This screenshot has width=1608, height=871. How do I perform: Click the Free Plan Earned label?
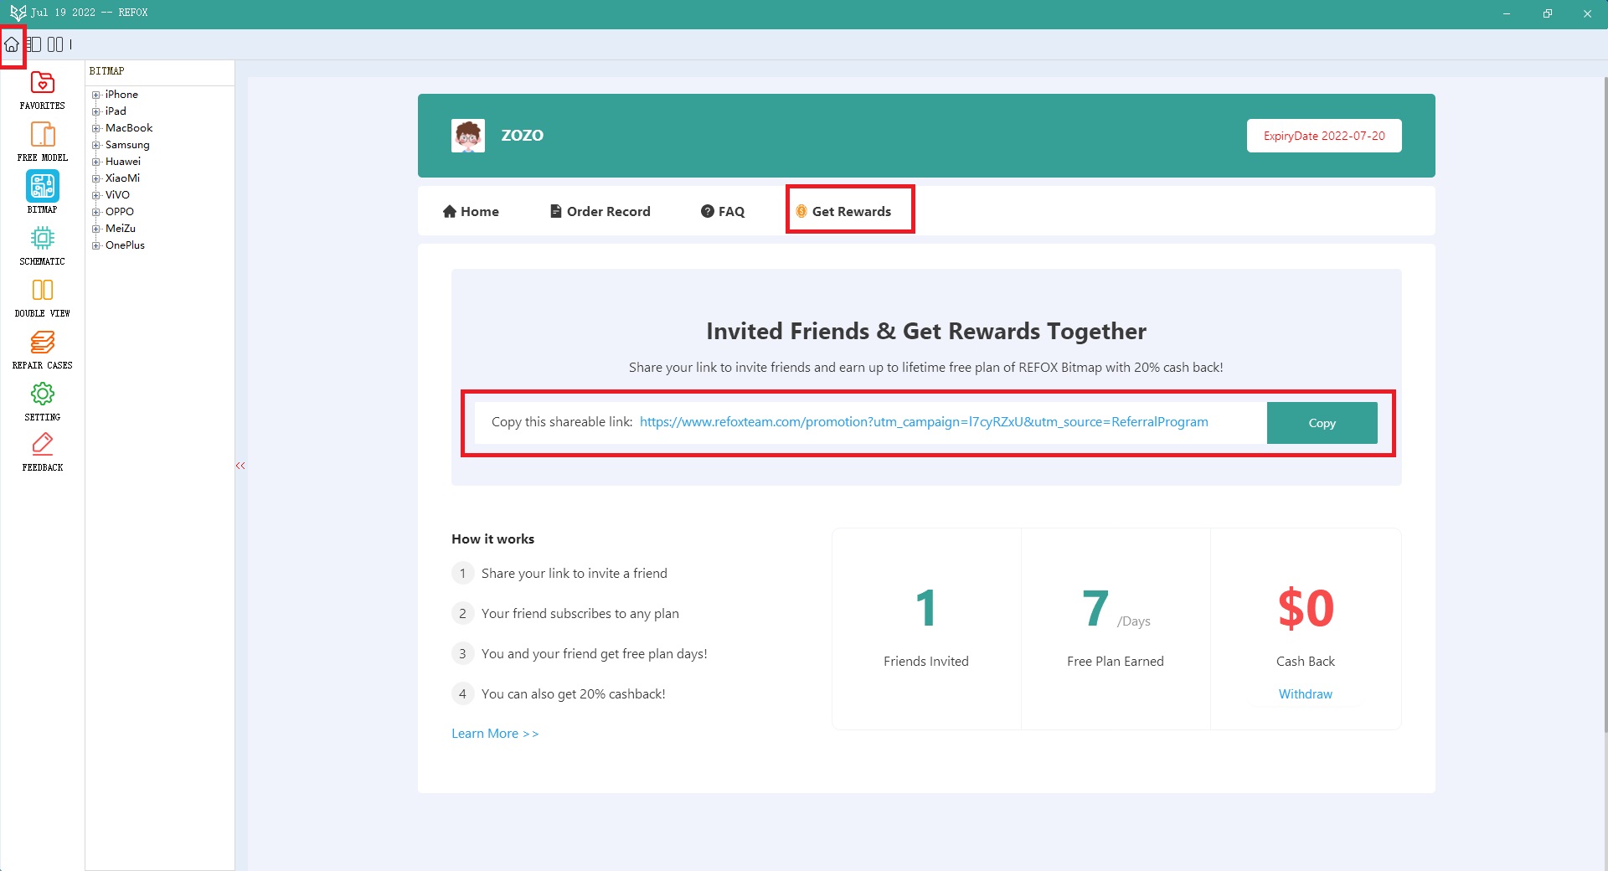pyautogui.click(x=1115, y=661)
